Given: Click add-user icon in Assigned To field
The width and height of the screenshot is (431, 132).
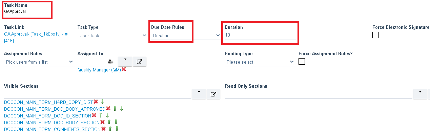Looking at the screenshot, I should 110,62.
